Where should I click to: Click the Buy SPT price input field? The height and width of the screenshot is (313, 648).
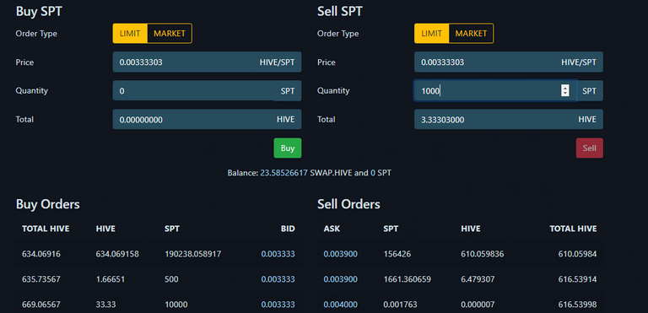pos(207,62)
